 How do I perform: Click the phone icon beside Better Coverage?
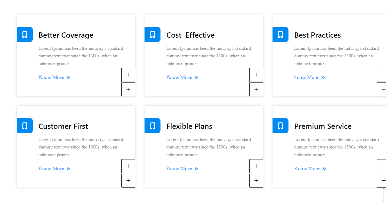point(25,35)
